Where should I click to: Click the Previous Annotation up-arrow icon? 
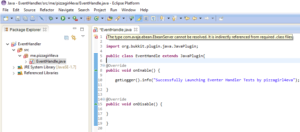(174, 19)
